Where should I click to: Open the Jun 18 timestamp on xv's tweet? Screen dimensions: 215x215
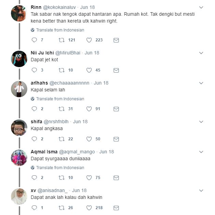click(x=79, y=190)
